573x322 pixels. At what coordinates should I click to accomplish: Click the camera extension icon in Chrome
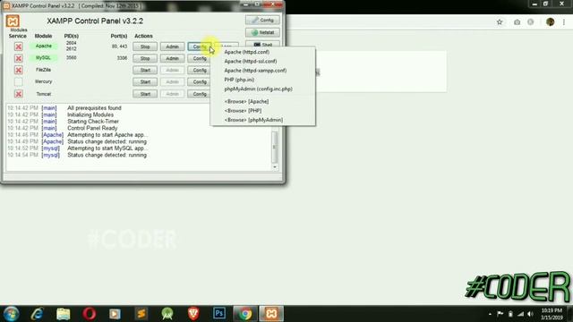(x=517, y=21)
